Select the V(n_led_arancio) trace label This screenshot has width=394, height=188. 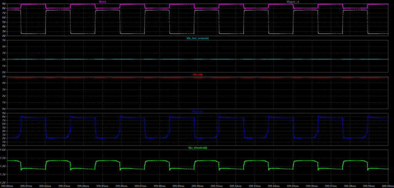(x=197, y=38)
